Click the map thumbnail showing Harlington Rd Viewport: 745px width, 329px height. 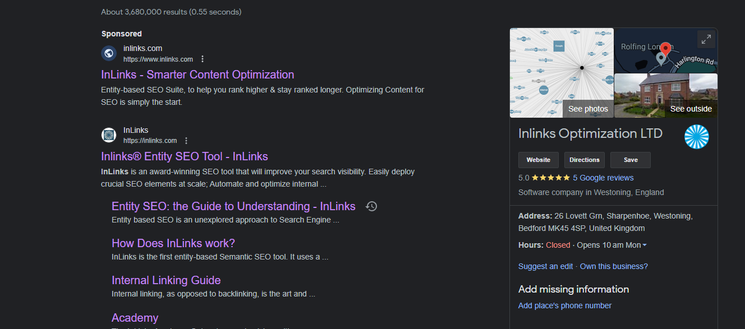pyautogui.click(x=666, y=50)
